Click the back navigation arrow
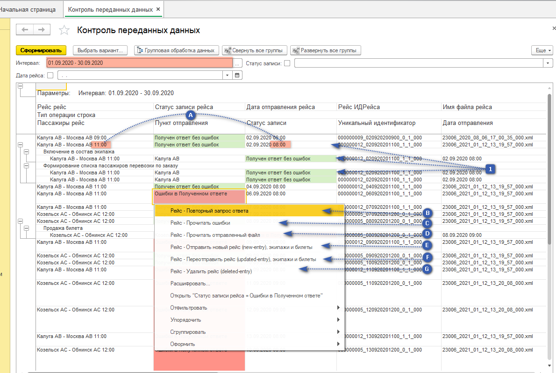This screenshot has height=373, width=556. tap(25, 30)
